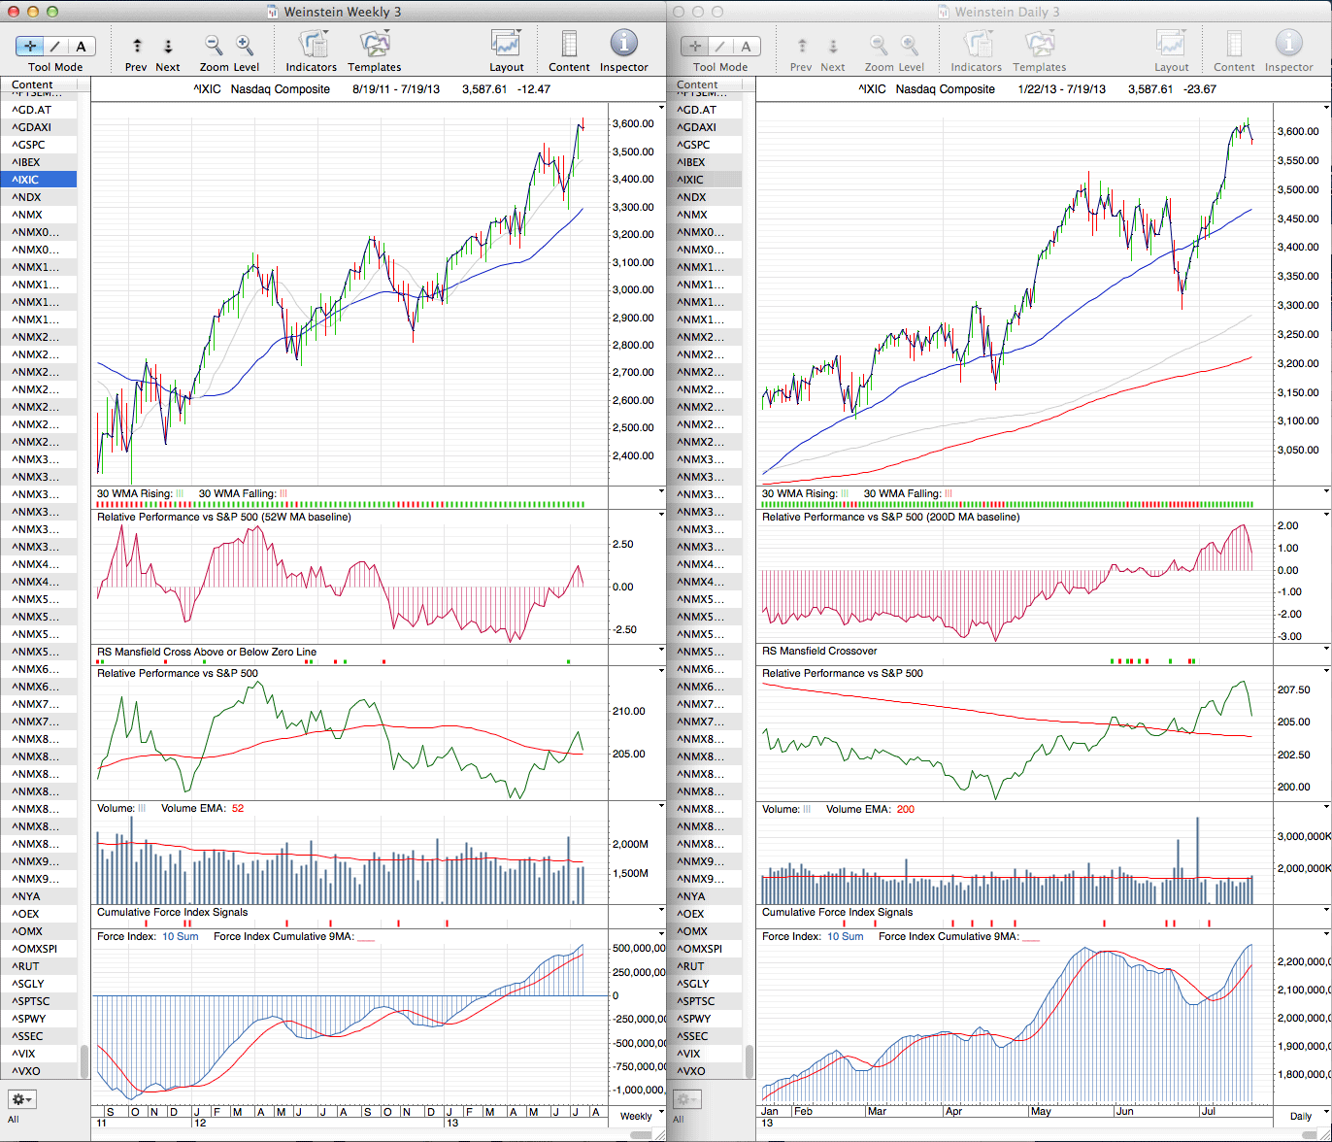Click Daily periodicity button at chart bottom
Image resolution: width=1332 pixels, height=1142 pixels.
1301,1116
